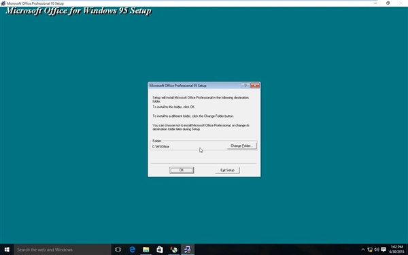Close the Office Professional 95 Setup dialog
Viewport: 408px width, 255px height.
point(255,86)
